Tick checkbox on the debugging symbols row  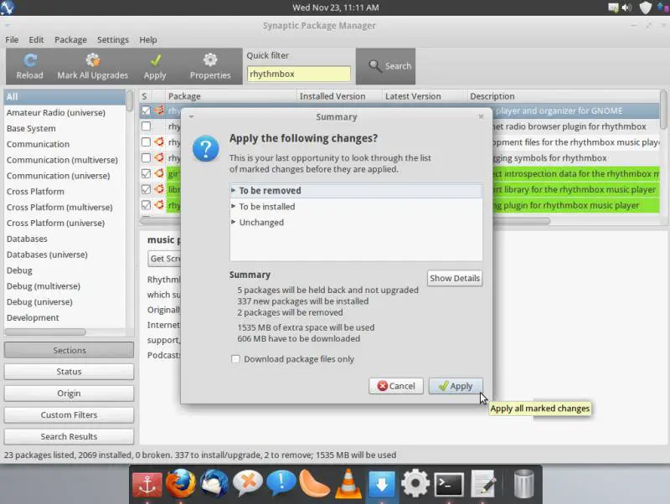click(146, 157)
